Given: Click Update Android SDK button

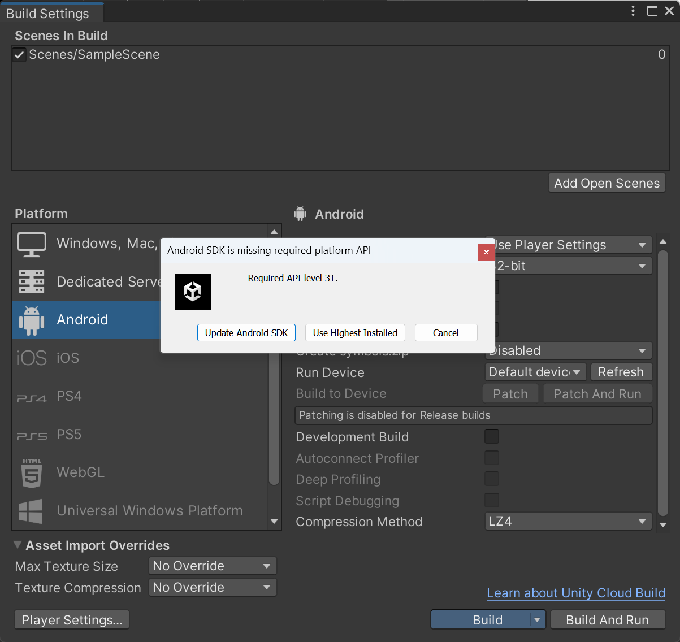Looking at the screenshot, I should click(246, 333).
